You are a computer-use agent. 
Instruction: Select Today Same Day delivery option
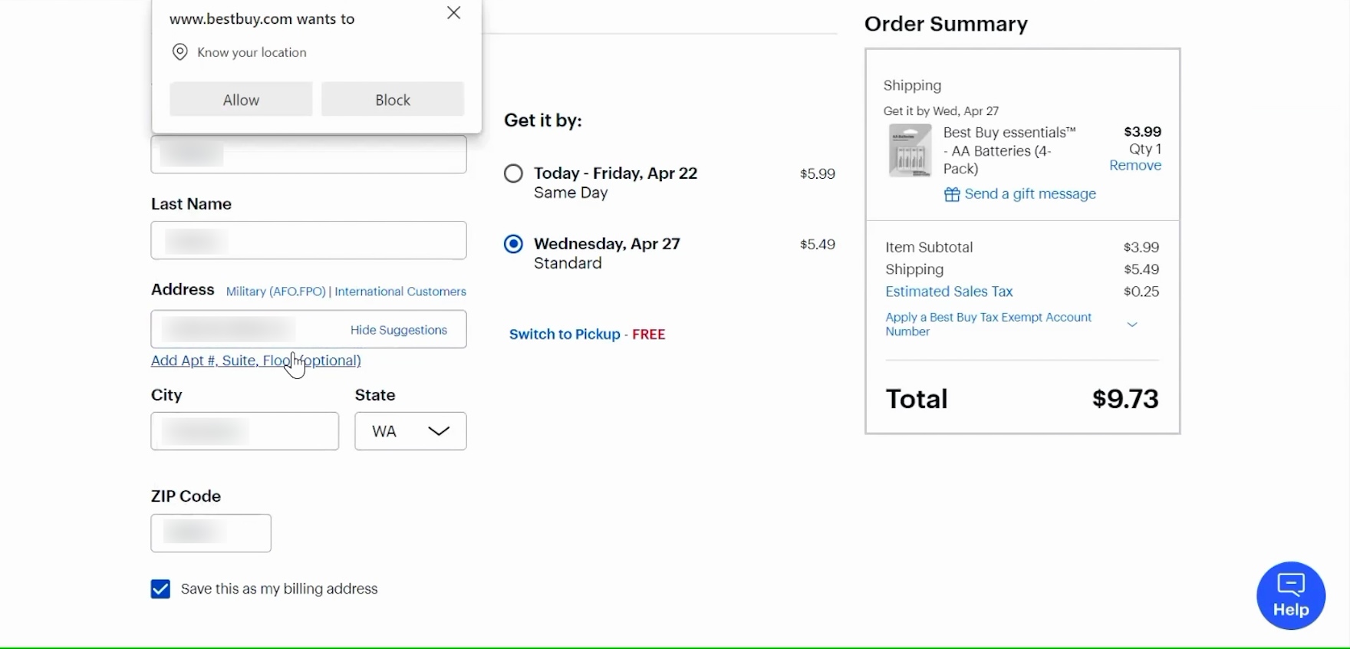click(x=513, y=173)
